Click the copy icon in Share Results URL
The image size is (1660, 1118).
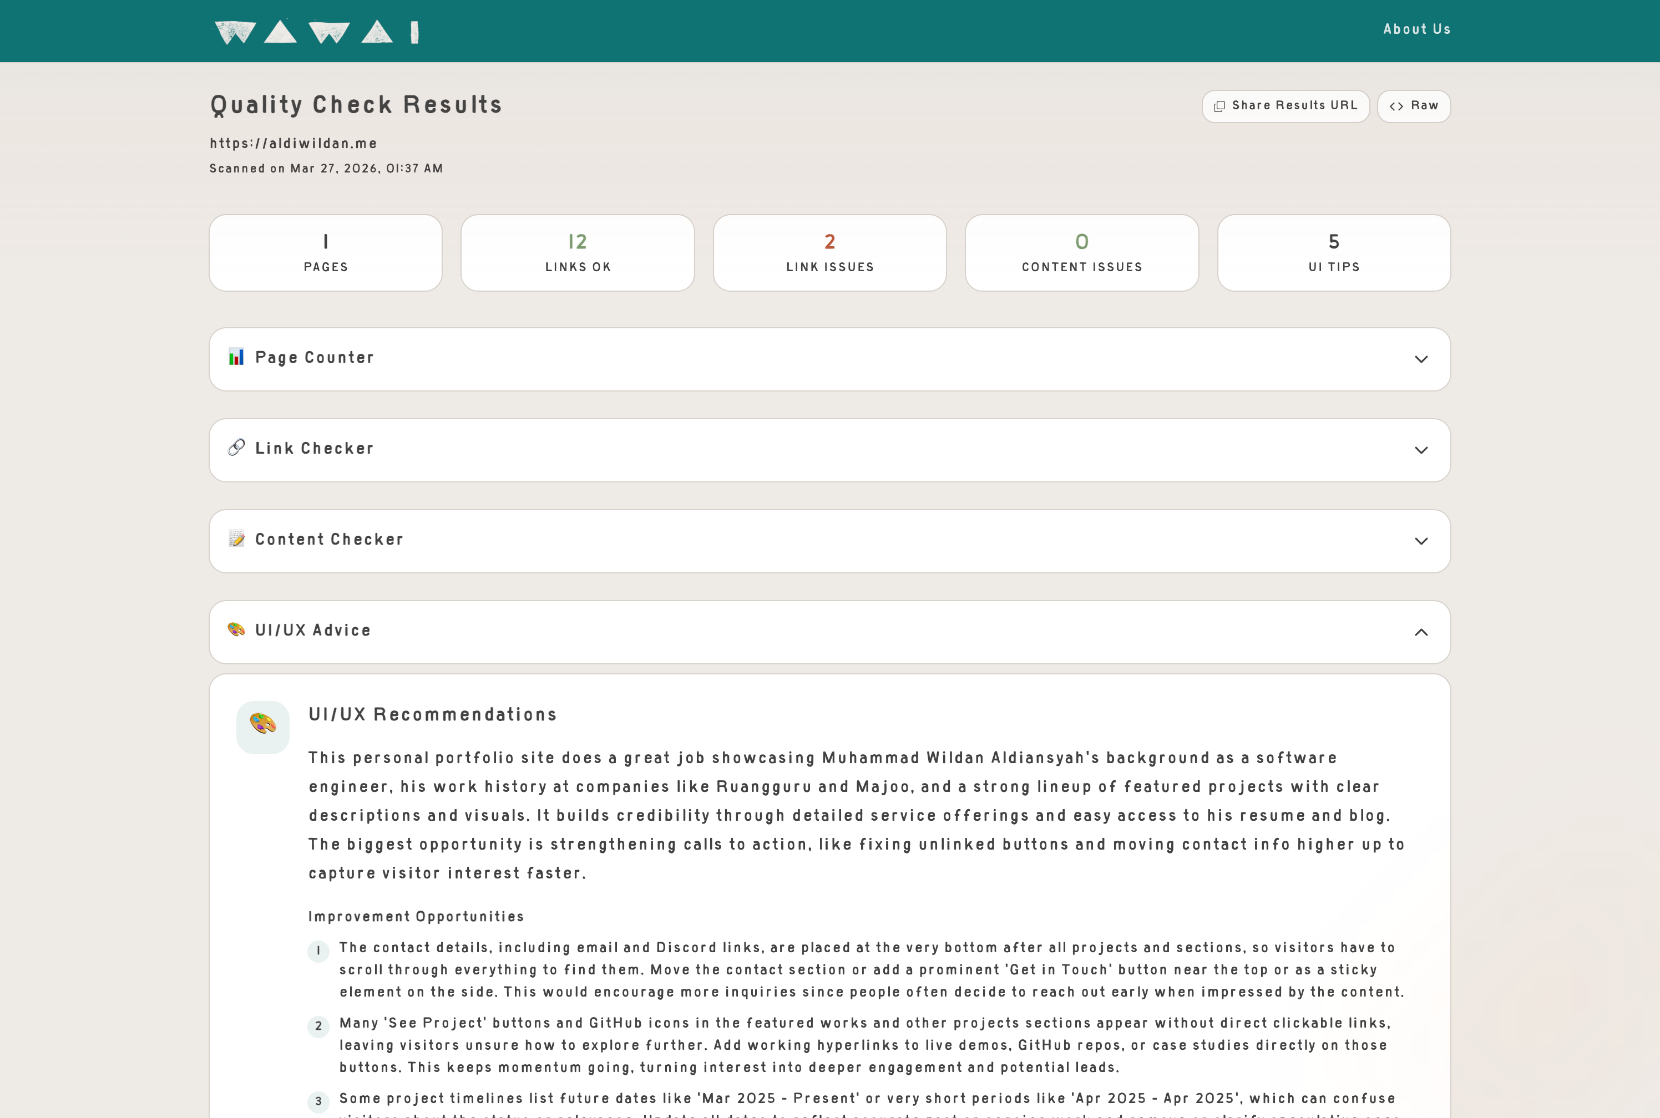tap(1220, 106)
